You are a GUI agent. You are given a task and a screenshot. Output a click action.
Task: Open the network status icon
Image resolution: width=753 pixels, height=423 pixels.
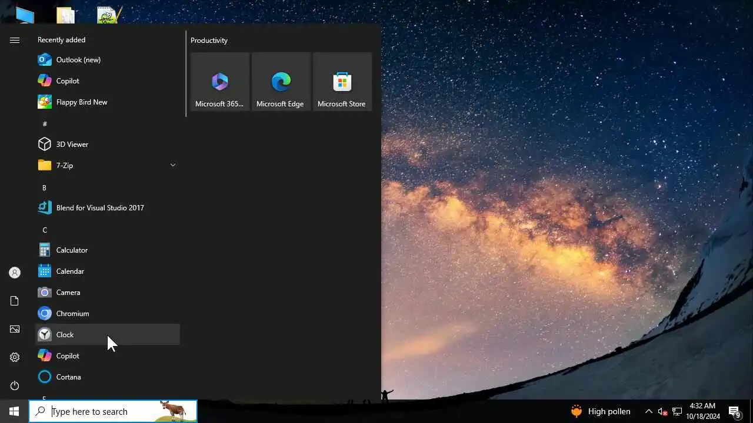tap(677, 411)
